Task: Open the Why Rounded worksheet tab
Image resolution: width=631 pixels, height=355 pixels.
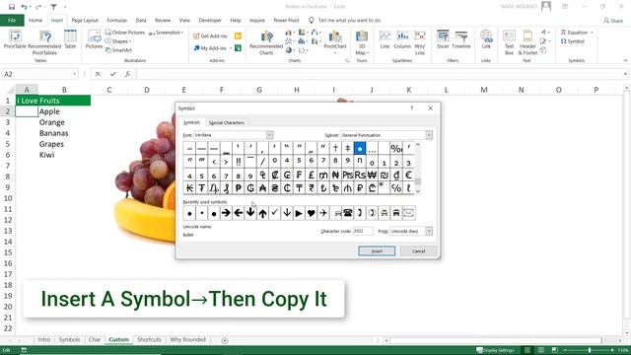Action: tap(187, 339)
